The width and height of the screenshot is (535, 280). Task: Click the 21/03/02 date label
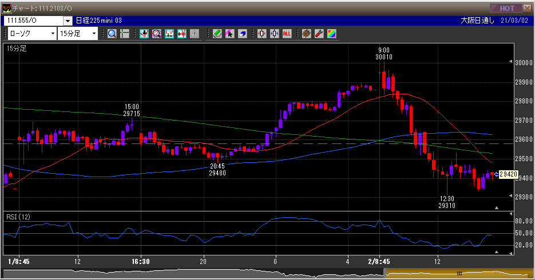pos(514,21)
